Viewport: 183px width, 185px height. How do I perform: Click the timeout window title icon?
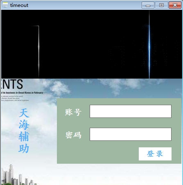[5, 5]
